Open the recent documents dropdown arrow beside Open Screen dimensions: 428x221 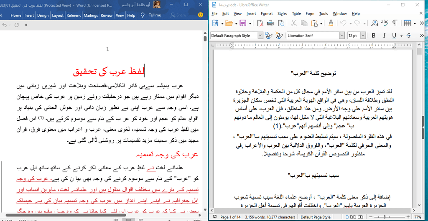(x=236, y=24)
